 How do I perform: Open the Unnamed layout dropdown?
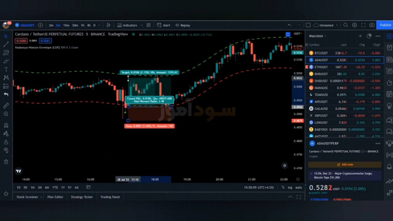(x=326, y=25)
